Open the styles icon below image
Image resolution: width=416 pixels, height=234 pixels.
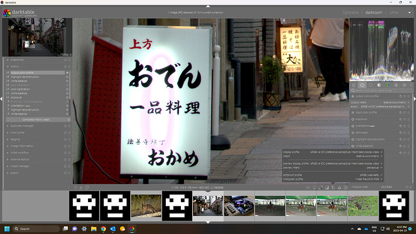click(81, 188)
